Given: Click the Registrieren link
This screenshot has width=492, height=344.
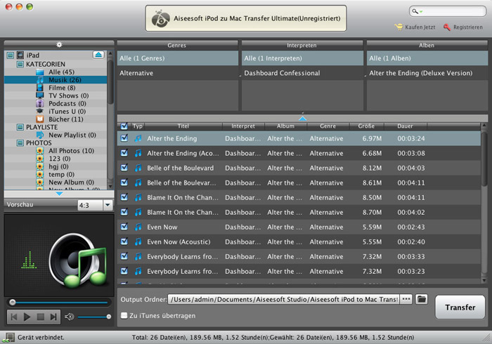Looking at the screenshot, I should (468, 27).
